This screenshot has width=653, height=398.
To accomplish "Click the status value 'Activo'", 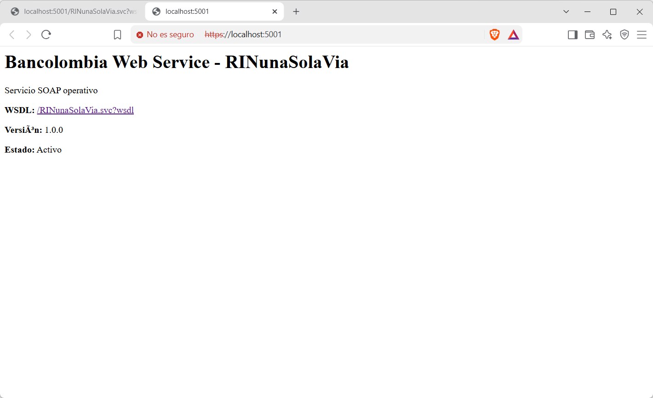I will click(x=49, y=150).
